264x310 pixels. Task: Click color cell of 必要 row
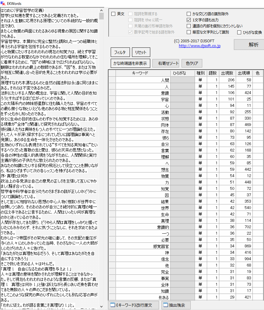[258, 240]
